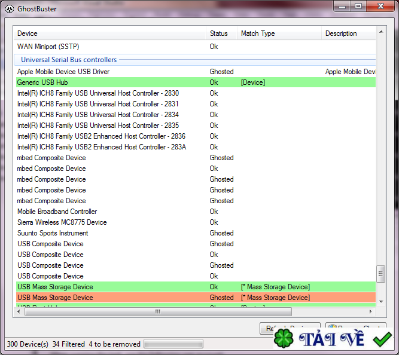Click the GhostBuster app icon in title bar

(10, 9)
